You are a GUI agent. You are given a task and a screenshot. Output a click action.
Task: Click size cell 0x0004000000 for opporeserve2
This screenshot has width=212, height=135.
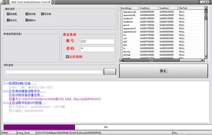click(166, 32)
